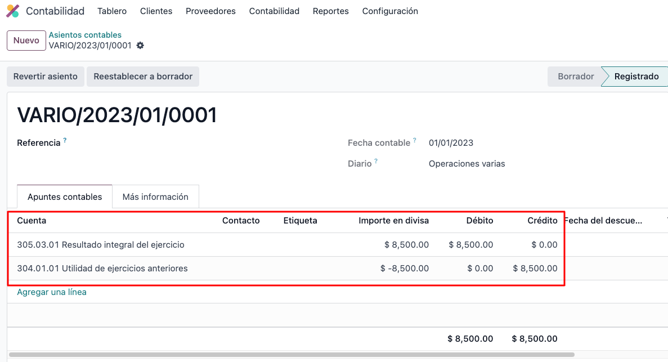Viewport: 668px width, 362px height.
Task: Select the Borrador status stage
Action: [575, 77]
